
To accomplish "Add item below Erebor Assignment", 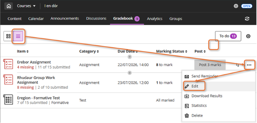I will pyautogui.click(x=129, y=73).
